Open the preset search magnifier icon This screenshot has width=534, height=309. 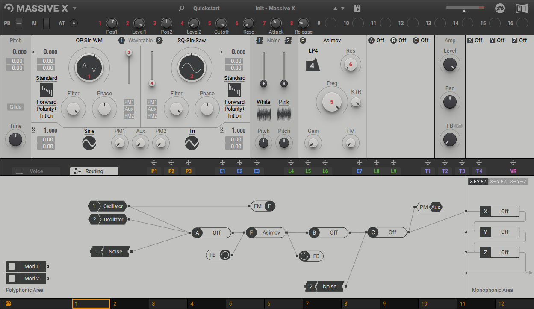point(182,8)
